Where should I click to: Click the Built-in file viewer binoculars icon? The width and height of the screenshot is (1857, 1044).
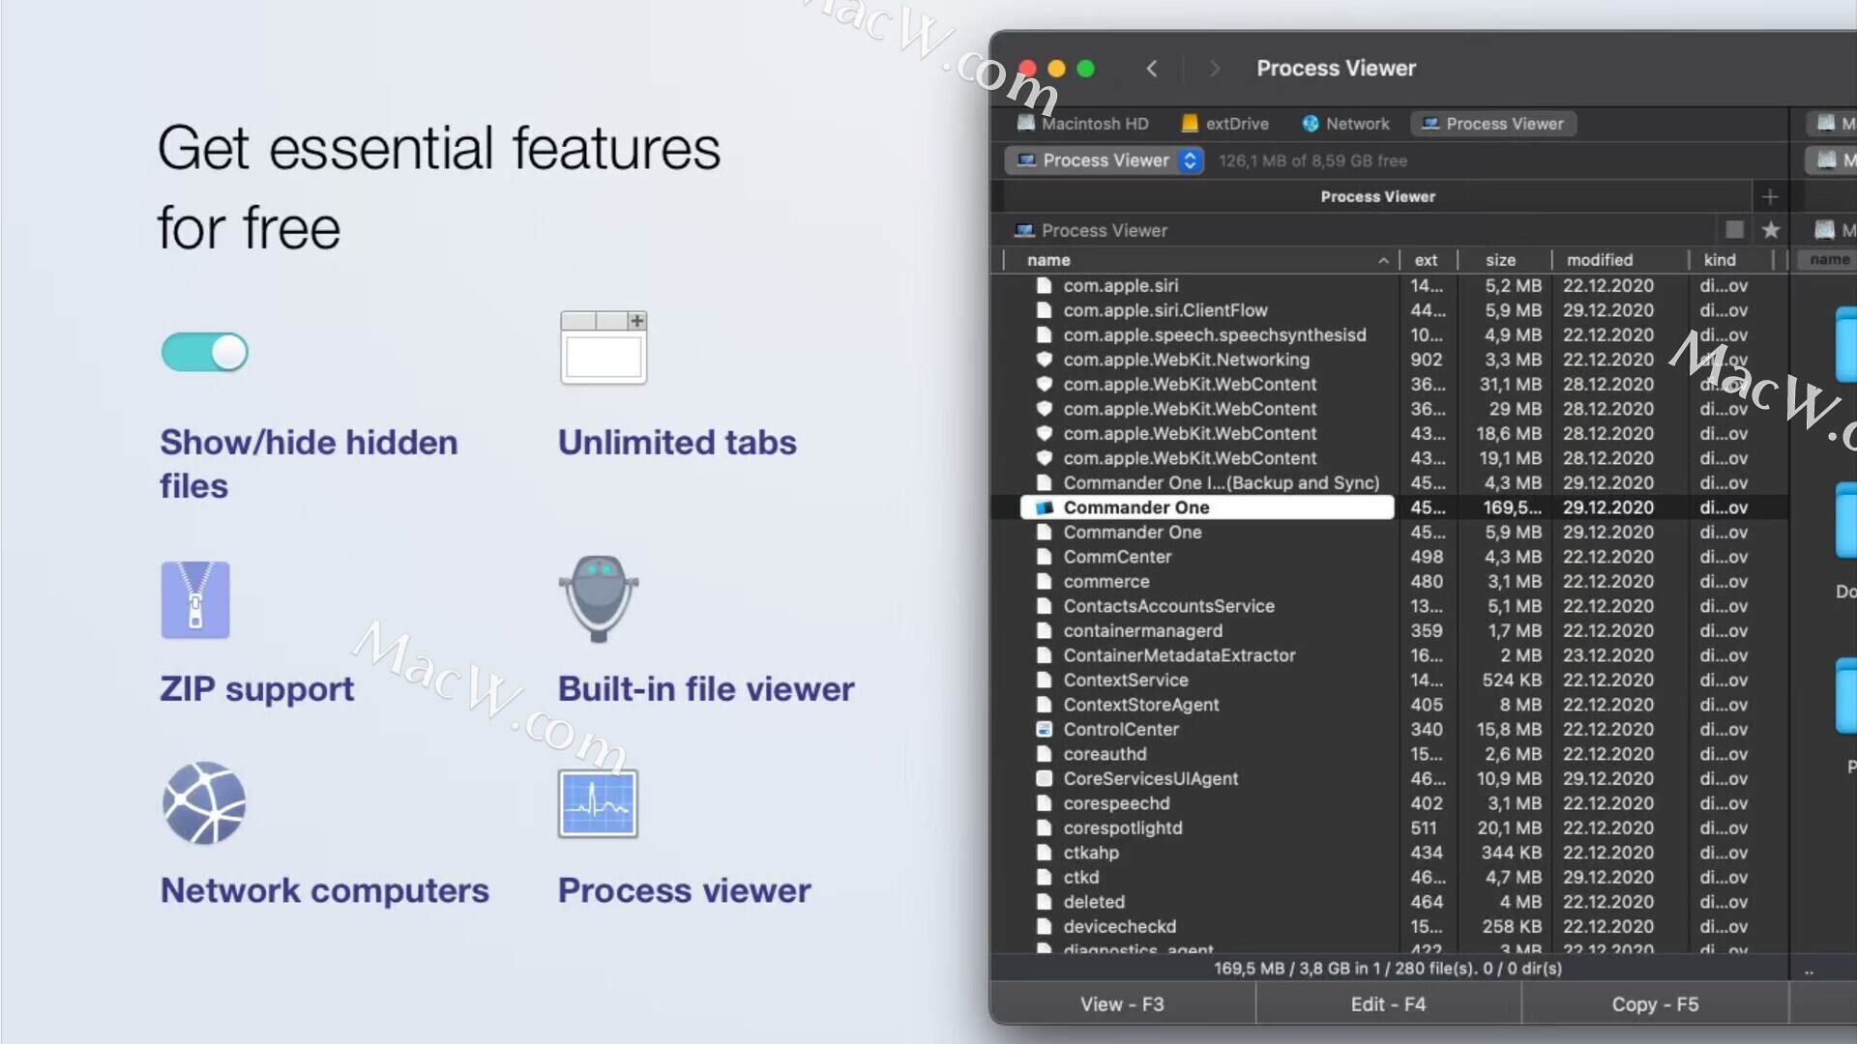[599, 598]
